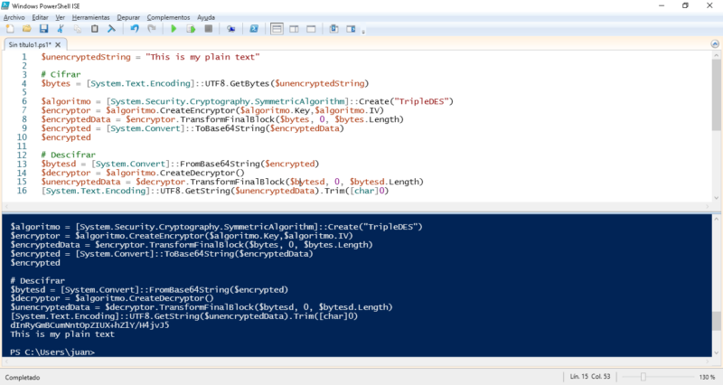Click line number 16 in the gutter

[x=22, y=191]
